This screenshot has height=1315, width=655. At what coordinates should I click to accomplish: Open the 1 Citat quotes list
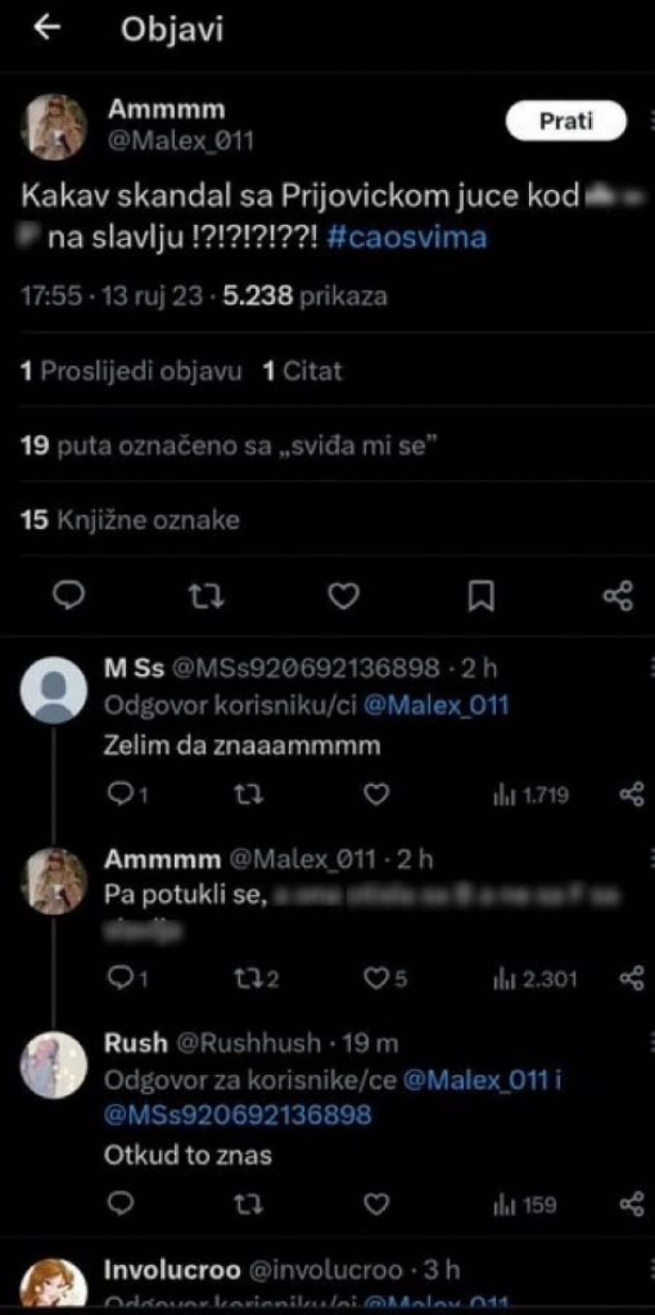pos(302,371)
